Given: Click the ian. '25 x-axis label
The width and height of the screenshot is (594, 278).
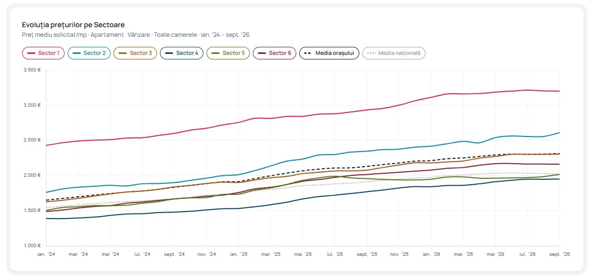Looking at the screenshot, I should coord(239,254).
